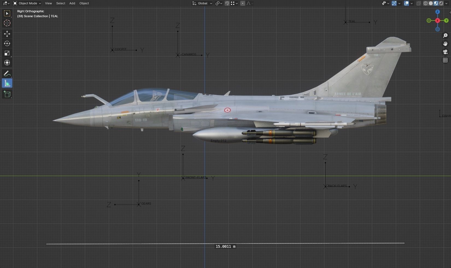Open the View menu
The image size is (451, 268).
pos(48,3)
